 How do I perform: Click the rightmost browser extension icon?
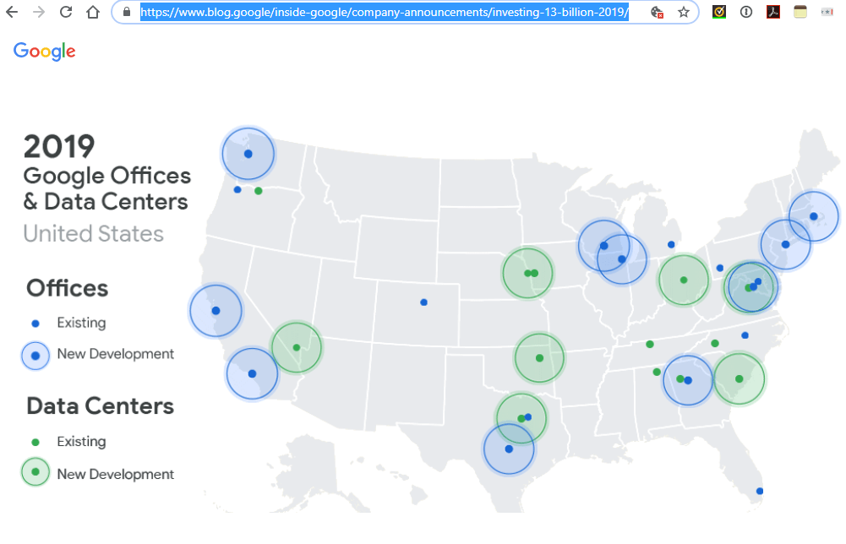[x=827, y=11]
